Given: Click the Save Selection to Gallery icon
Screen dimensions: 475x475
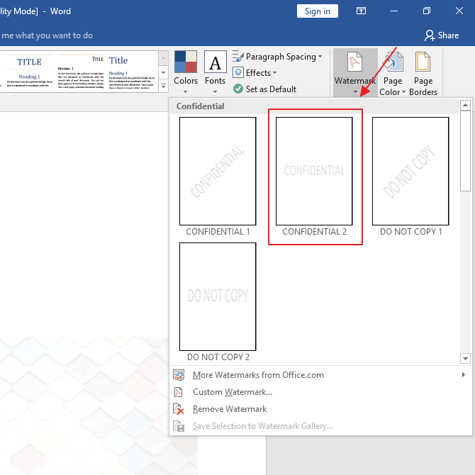Looking at the screenshot, I should pos(179,426).
